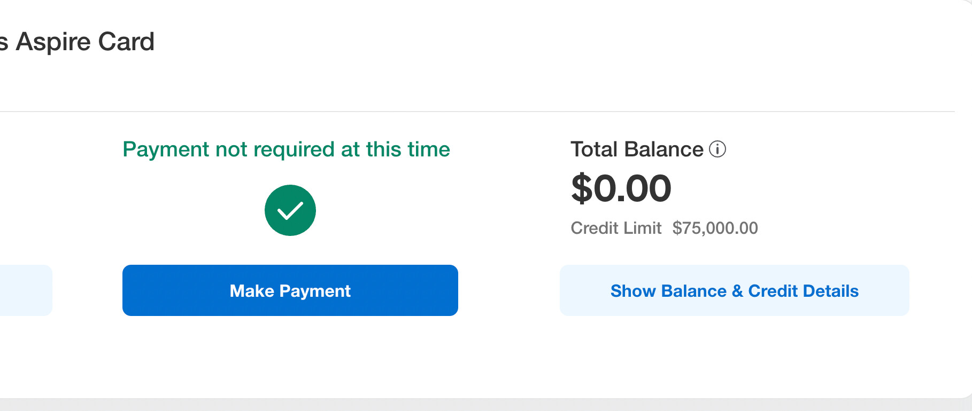The height and width of the screenshot is (411, 972).
Task: Click "Credit Details" text on the light-blue button
Action: [803, 291]
